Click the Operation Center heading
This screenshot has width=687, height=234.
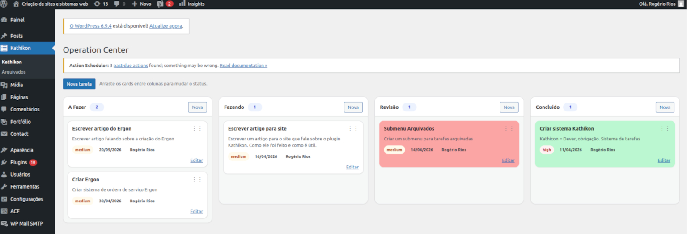click(96, 50)
